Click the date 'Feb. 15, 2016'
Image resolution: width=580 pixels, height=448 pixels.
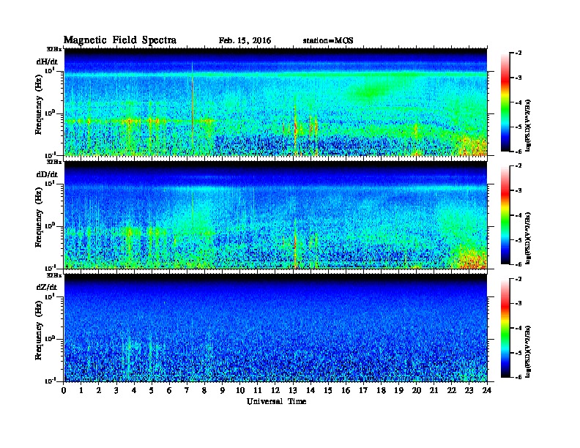tap(245, 41)
